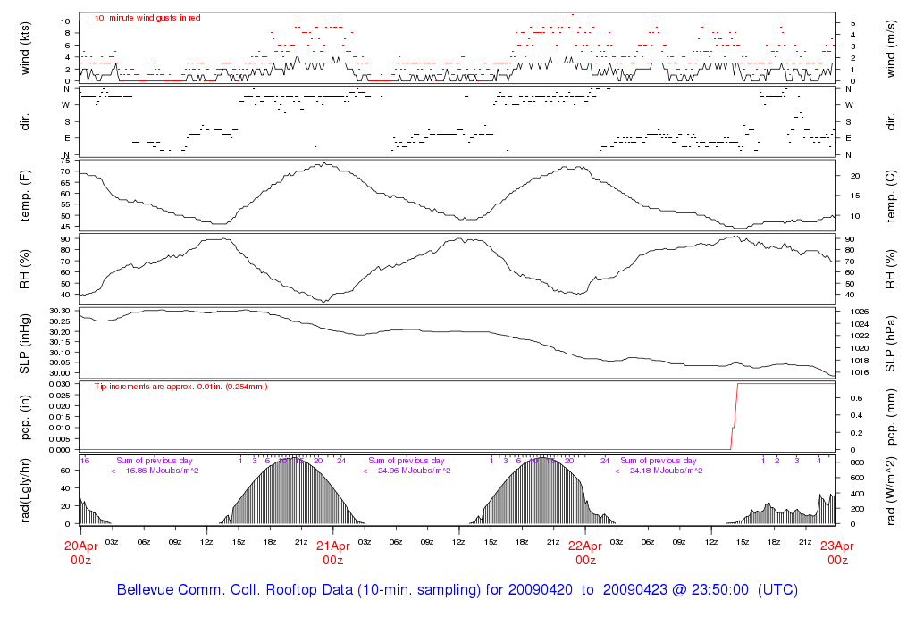Click the 'wind (kts)' axis label

(24, 48)
